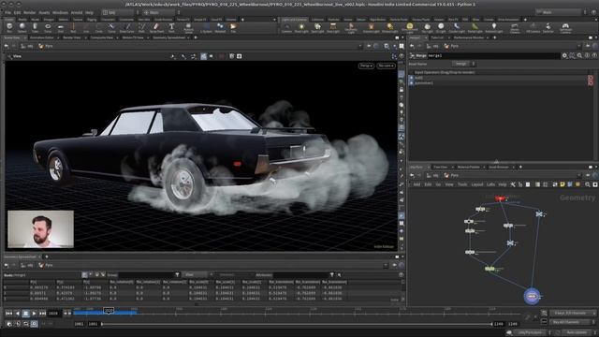Select the Null shelf tool
The image size is (599, 337).
73,27
